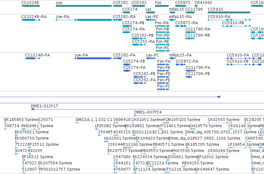The height and width of the screenshot is (174, 264).
Task: Click the mRpL15-PA protein label
Action: point(181,55)
